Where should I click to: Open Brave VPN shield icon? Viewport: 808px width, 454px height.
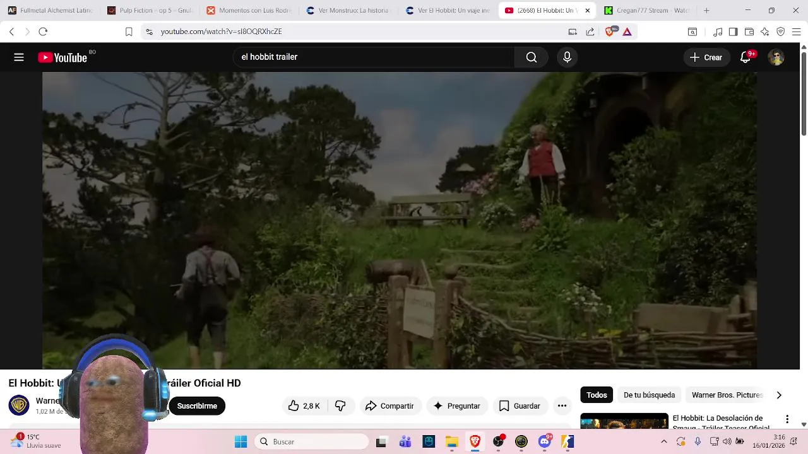781,32
